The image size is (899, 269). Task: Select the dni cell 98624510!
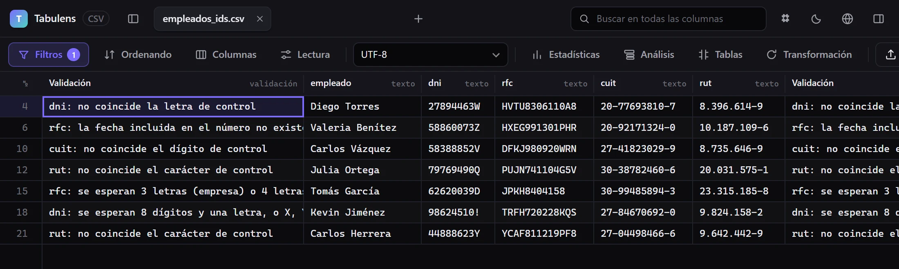tap(458, 212)
